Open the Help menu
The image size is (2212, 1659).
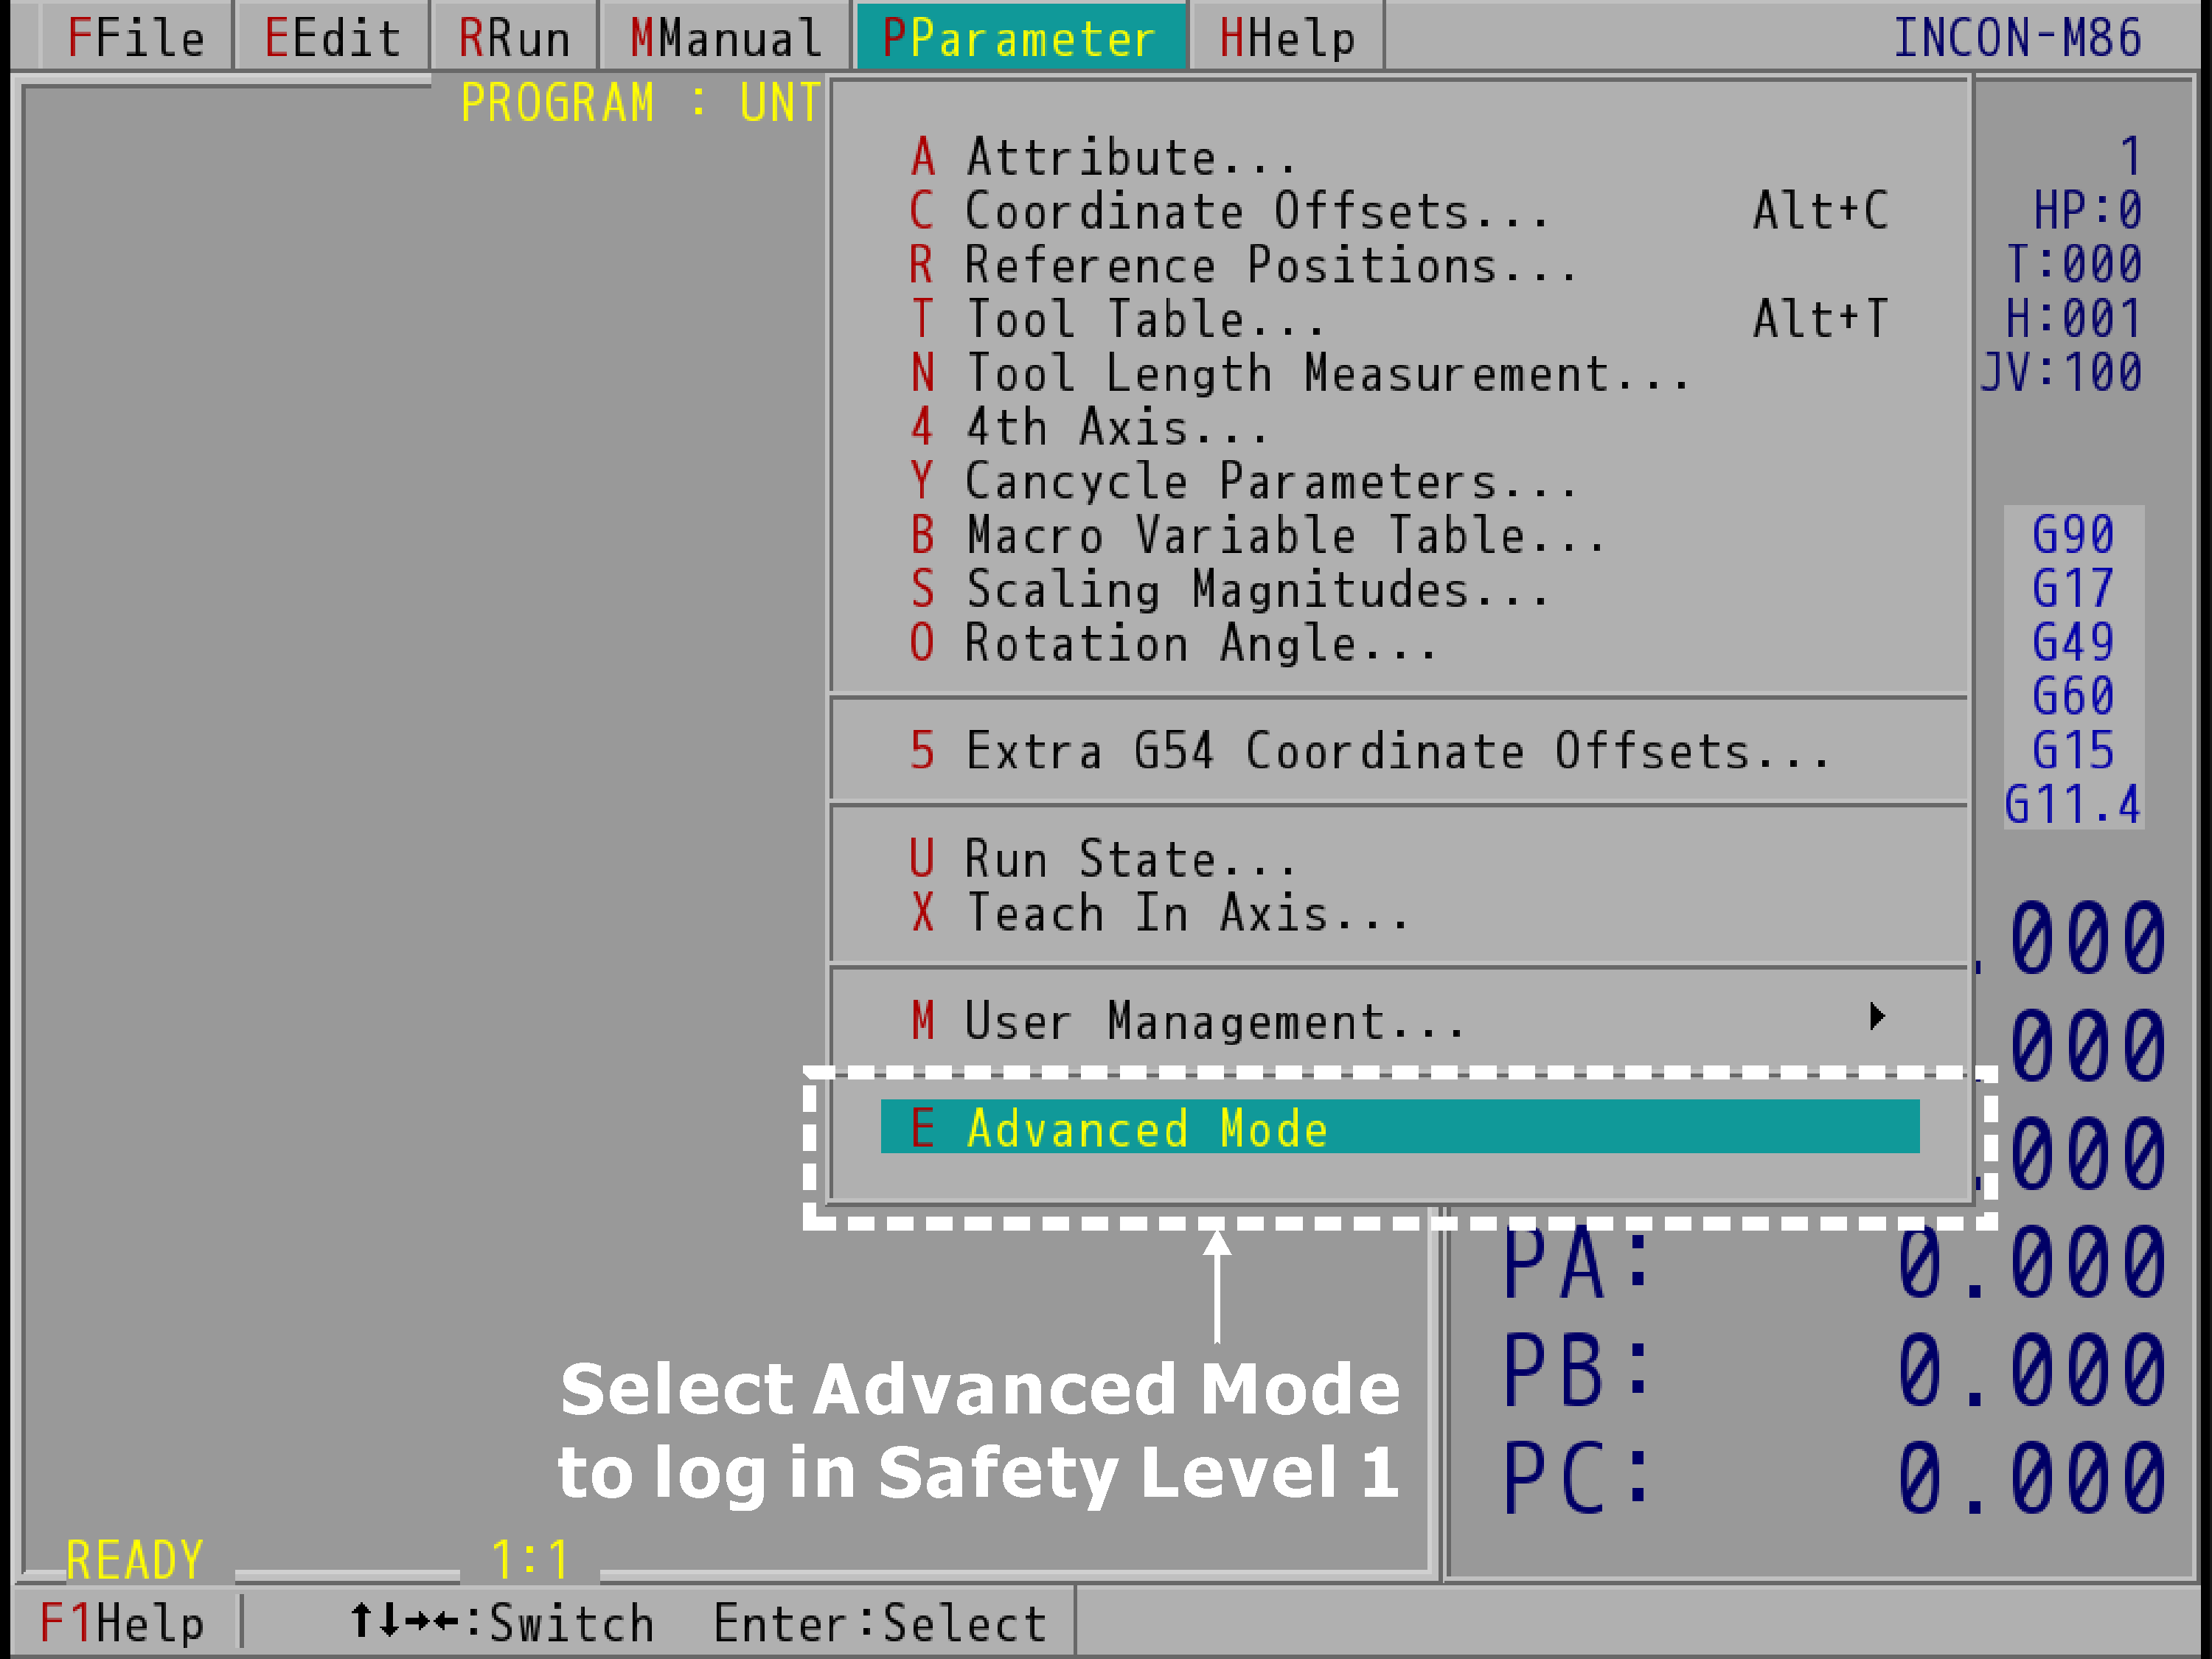click(x=1288, y=38)
